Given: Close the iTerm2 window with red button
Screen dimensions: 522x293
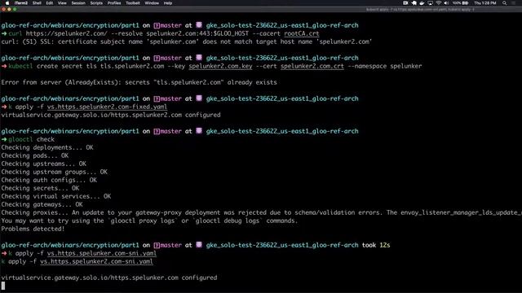Looking at the screenshot, I should click(3, 9).
